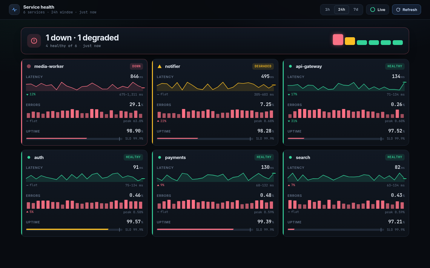Click the yellow status block in the summary banner

pyautogui.click(x=350, y=41)
